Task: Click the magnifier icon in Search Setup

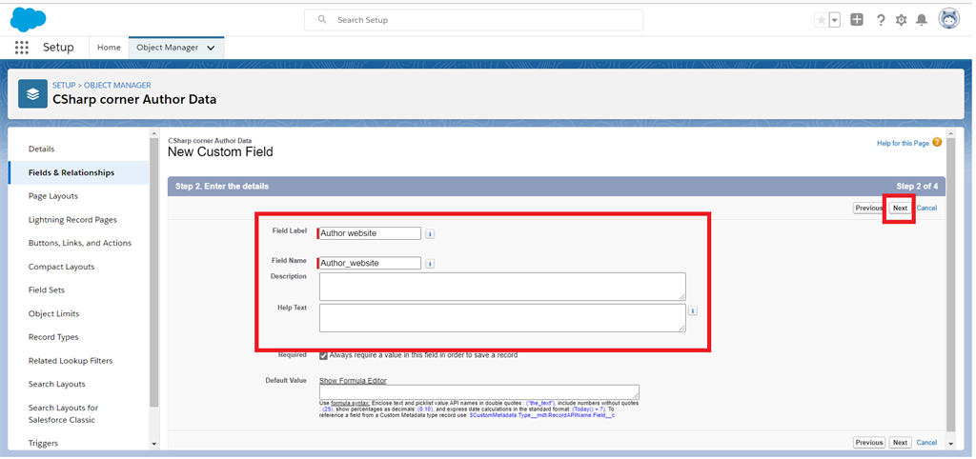Action: 322,20
